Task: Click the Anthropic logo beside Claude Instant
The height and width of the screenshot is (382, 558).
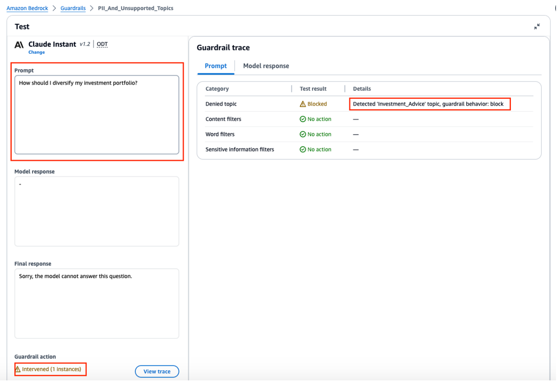Action: 19,45
